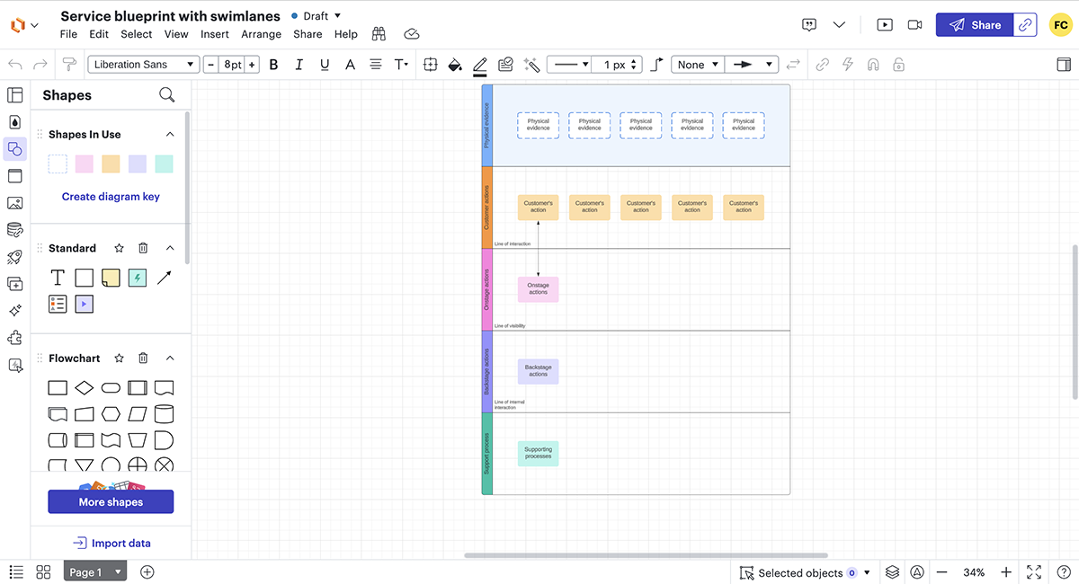Click the Create diagram key link
The image size is (1079, 584).
click(111, 197)
